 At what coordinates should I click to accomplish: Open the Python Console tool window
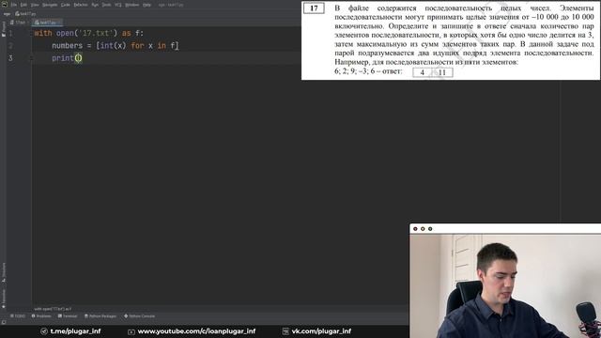(x=139, y=316)
